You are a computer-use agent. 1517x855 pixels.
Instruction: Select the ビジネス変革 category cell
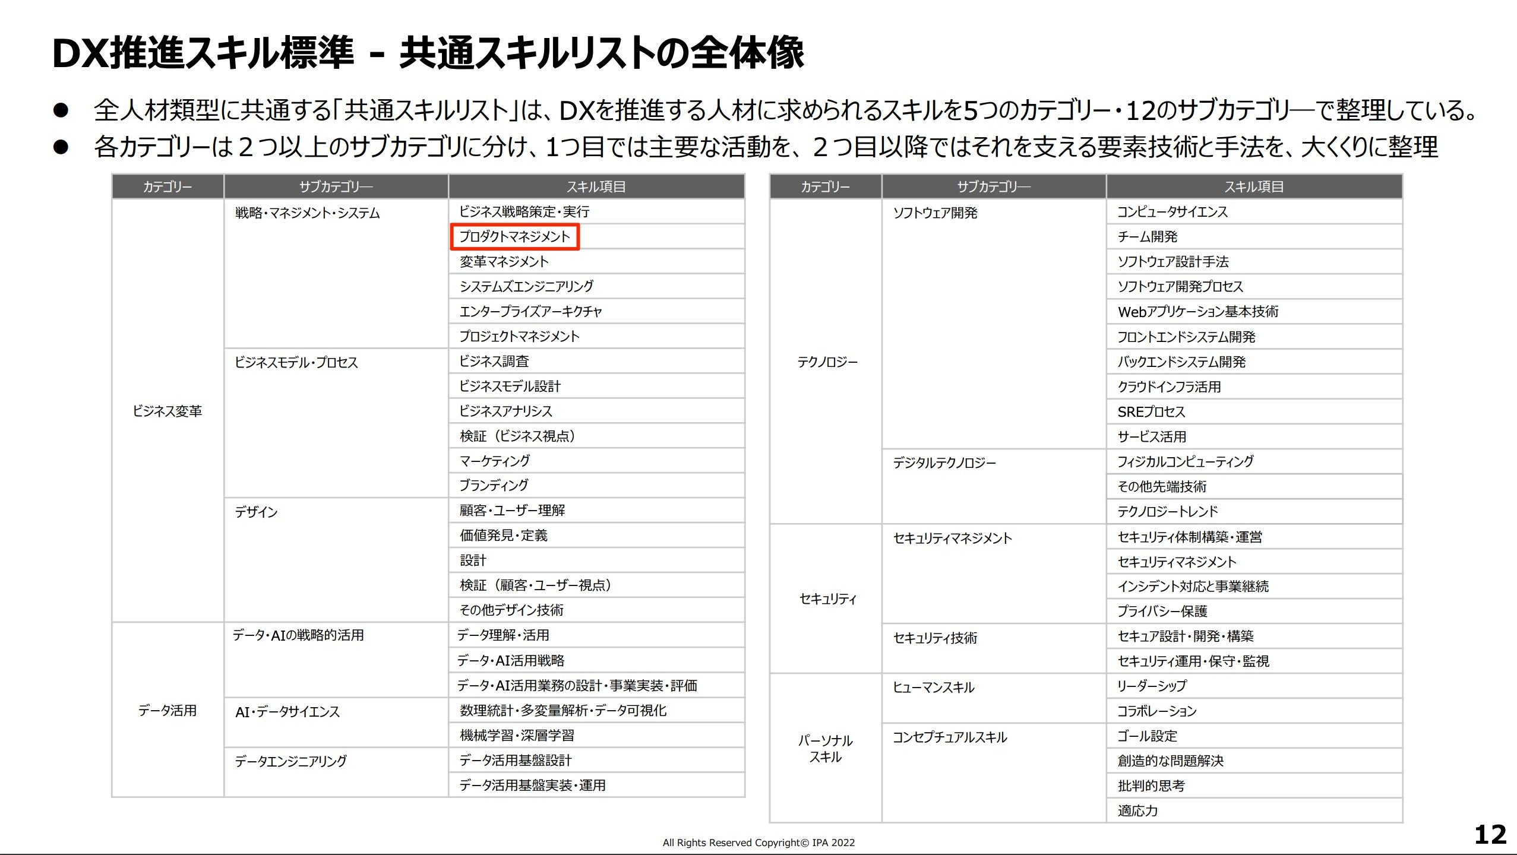click(x=167, y=411)
